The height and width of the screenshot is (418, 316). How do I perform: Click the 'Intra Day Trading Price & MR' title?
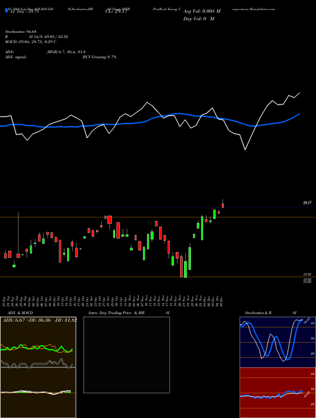tap(116, 313)
